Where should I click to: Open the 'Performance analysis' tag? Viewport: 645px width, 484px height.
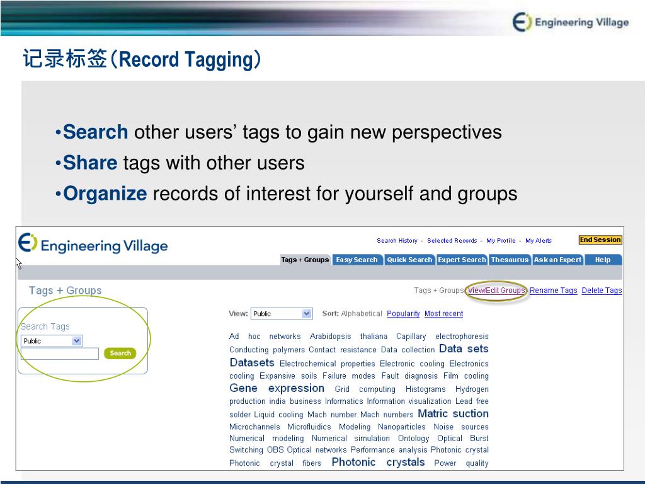(x=389, y=450)
